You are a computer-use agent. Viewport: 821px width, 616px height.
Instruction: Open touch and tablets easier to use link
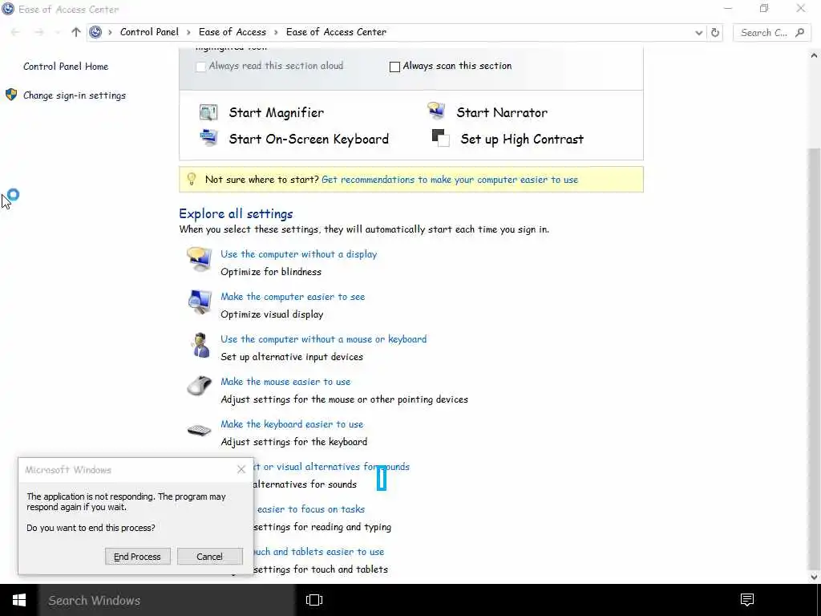pos(319,552)
